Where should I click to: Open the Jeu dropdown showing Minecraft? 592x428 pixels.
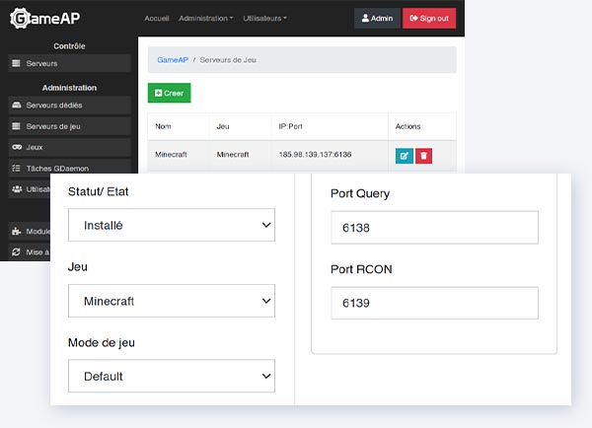coord(172,301)
